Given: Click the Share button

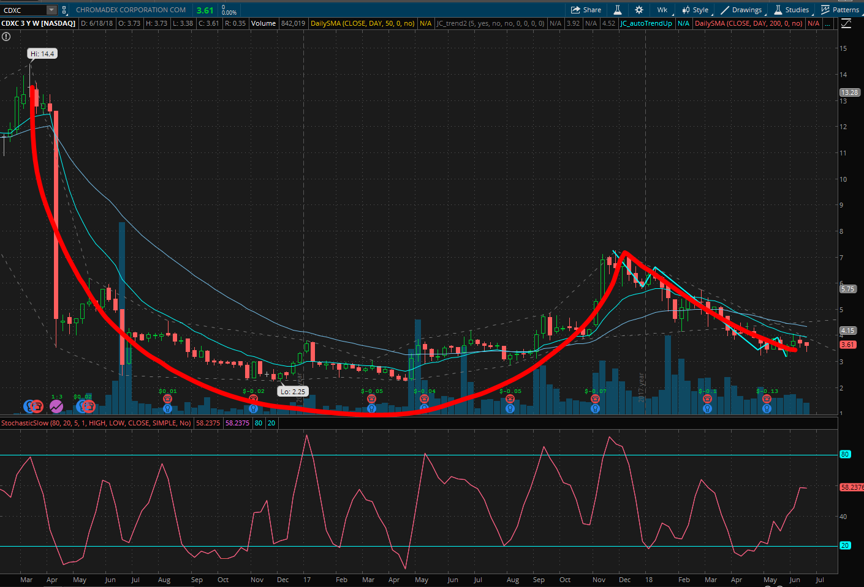Looking at the screenshot, I should click(586, 10).
